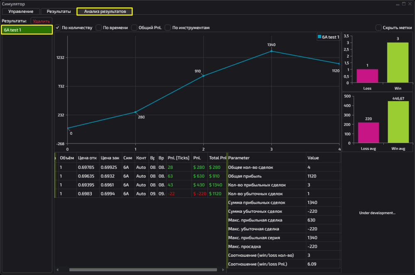Click the chart point labeled 280
The width and height of the screenshot is (415, 275).
[136, 112]
